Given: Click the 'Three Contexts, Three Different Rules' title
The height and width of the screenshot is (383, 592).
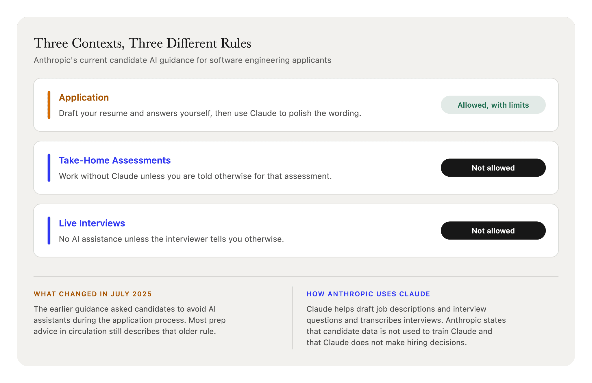Looking at the screenshot, I should coord(142,43).
